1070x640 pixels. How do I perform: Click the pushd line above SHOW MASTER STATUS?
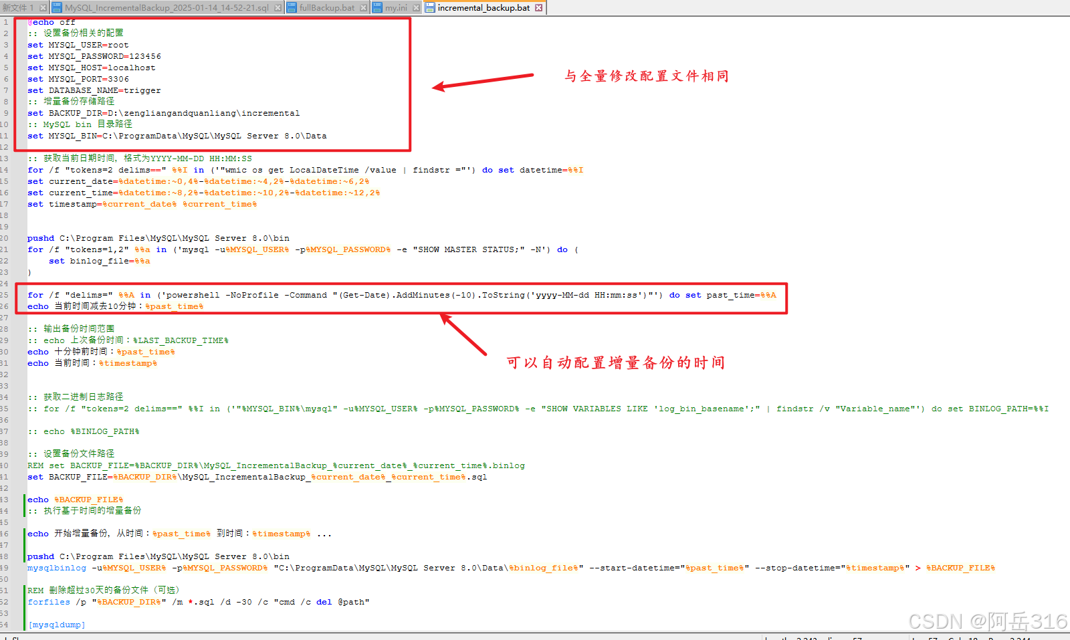click(x=158, y=238)
